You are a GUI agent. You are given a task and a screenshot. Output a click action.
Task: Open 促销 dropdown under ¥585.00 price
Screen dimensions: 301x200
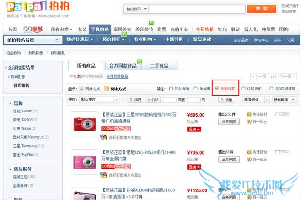click(194, 130)
